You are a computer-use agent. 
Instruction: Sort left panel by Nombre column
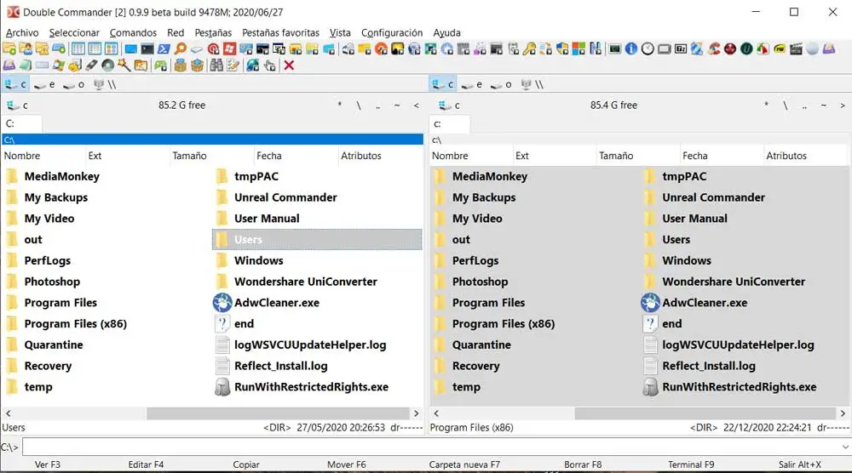point(43,156)
